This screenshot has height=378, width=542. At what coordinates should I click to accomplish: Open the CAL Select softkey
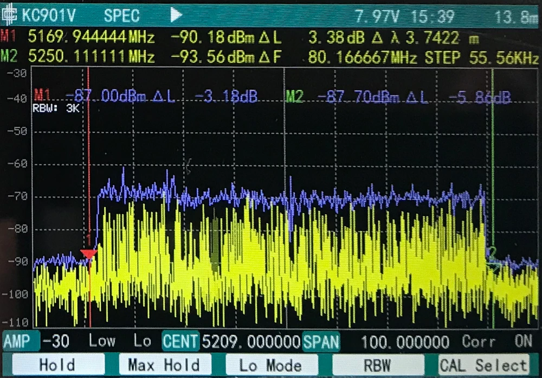tap(483, 365)
